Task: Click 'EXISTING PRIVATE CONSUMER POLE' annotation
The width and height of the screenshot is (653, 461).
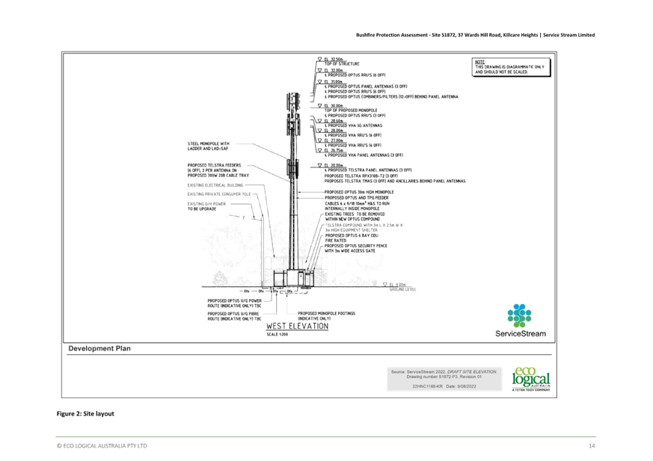Action: [x=219, y=194]
